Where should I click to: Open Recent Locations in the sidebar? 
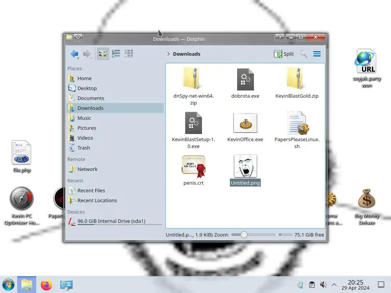coord(115,201)
